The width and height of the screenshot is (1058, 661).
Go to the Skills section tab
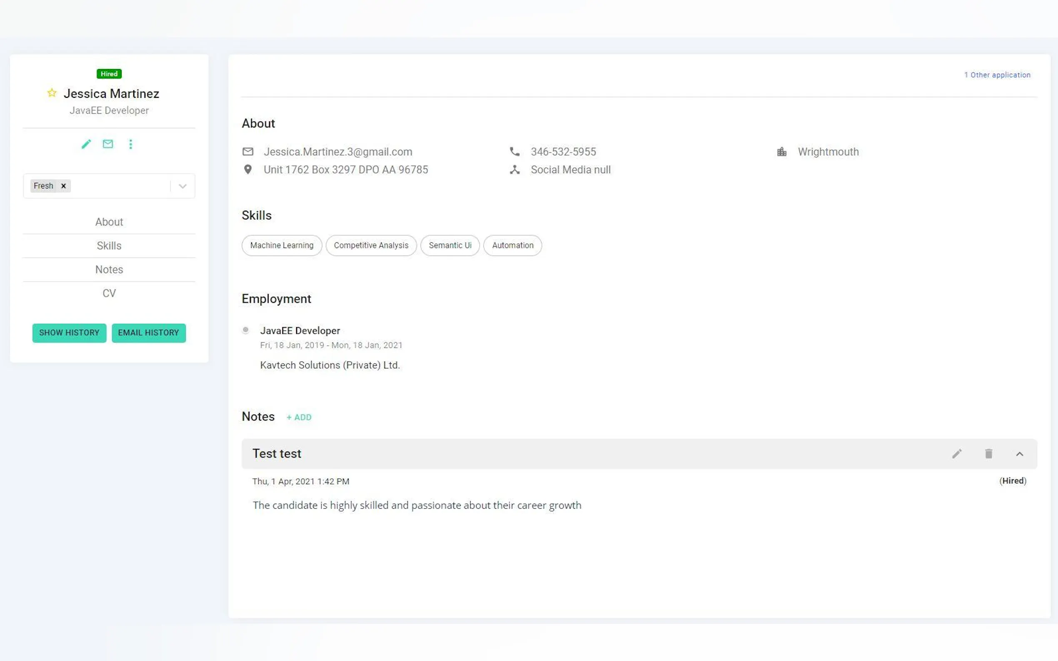(109, 246)
